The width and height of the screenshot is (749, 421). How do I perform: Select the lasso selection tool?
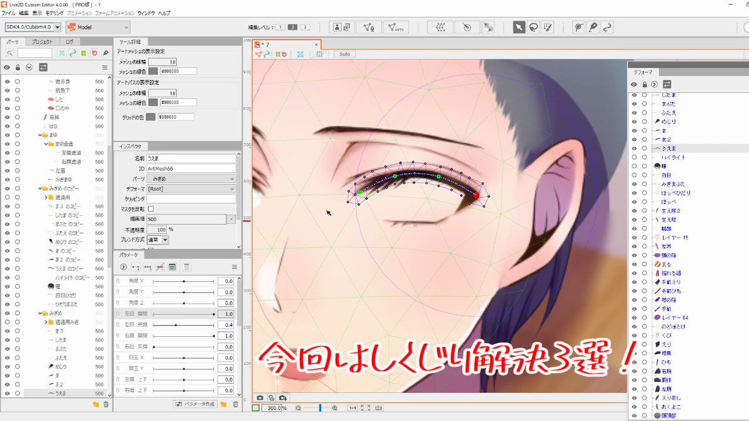tap(534, 27)
